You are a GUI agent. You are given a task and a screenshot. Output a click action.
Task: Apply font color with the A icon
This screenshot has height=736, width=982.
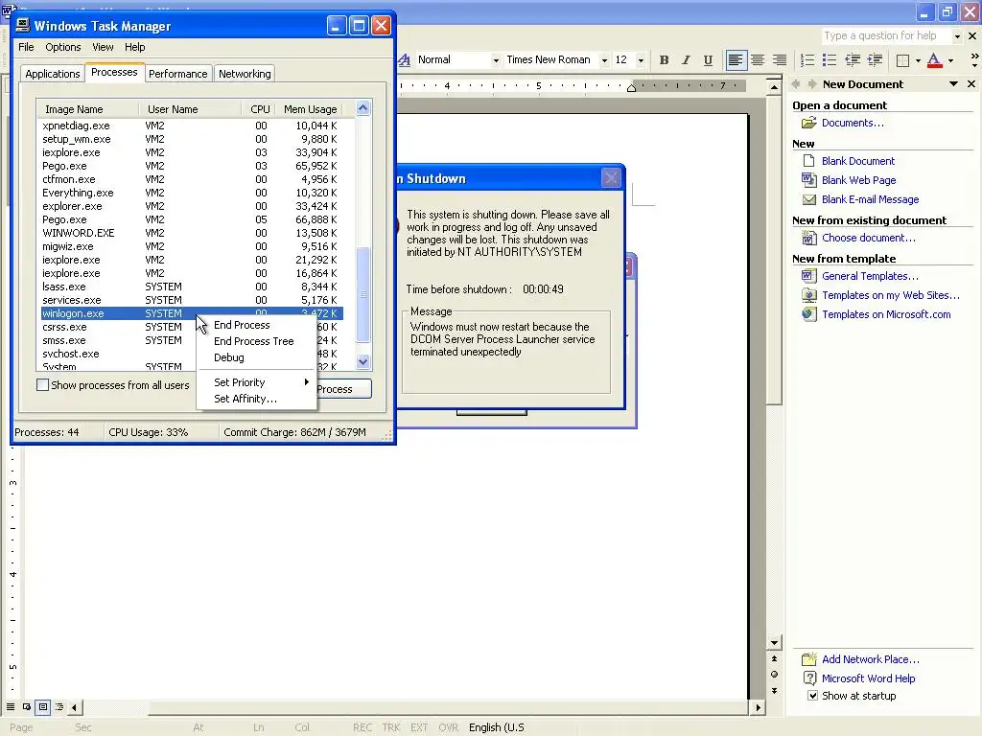[x=934, y=60]
